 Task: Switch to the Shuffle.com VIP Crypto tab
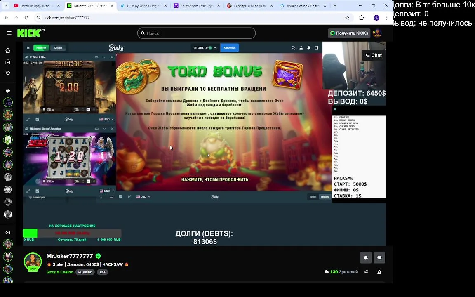pos(197,6)
